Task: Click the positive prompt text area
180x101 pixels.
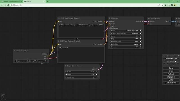Action: 81,30
